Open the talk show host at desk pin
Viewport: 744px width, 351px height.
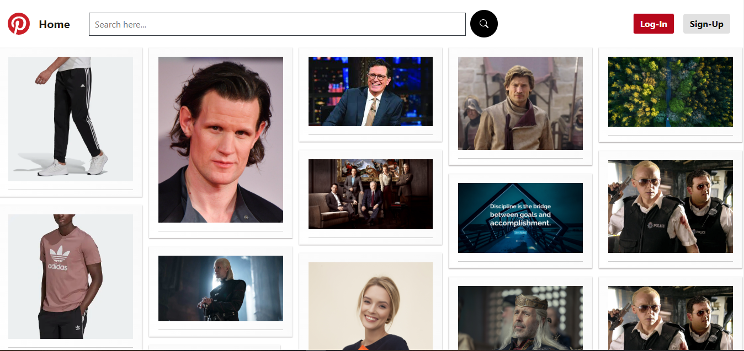370,91
